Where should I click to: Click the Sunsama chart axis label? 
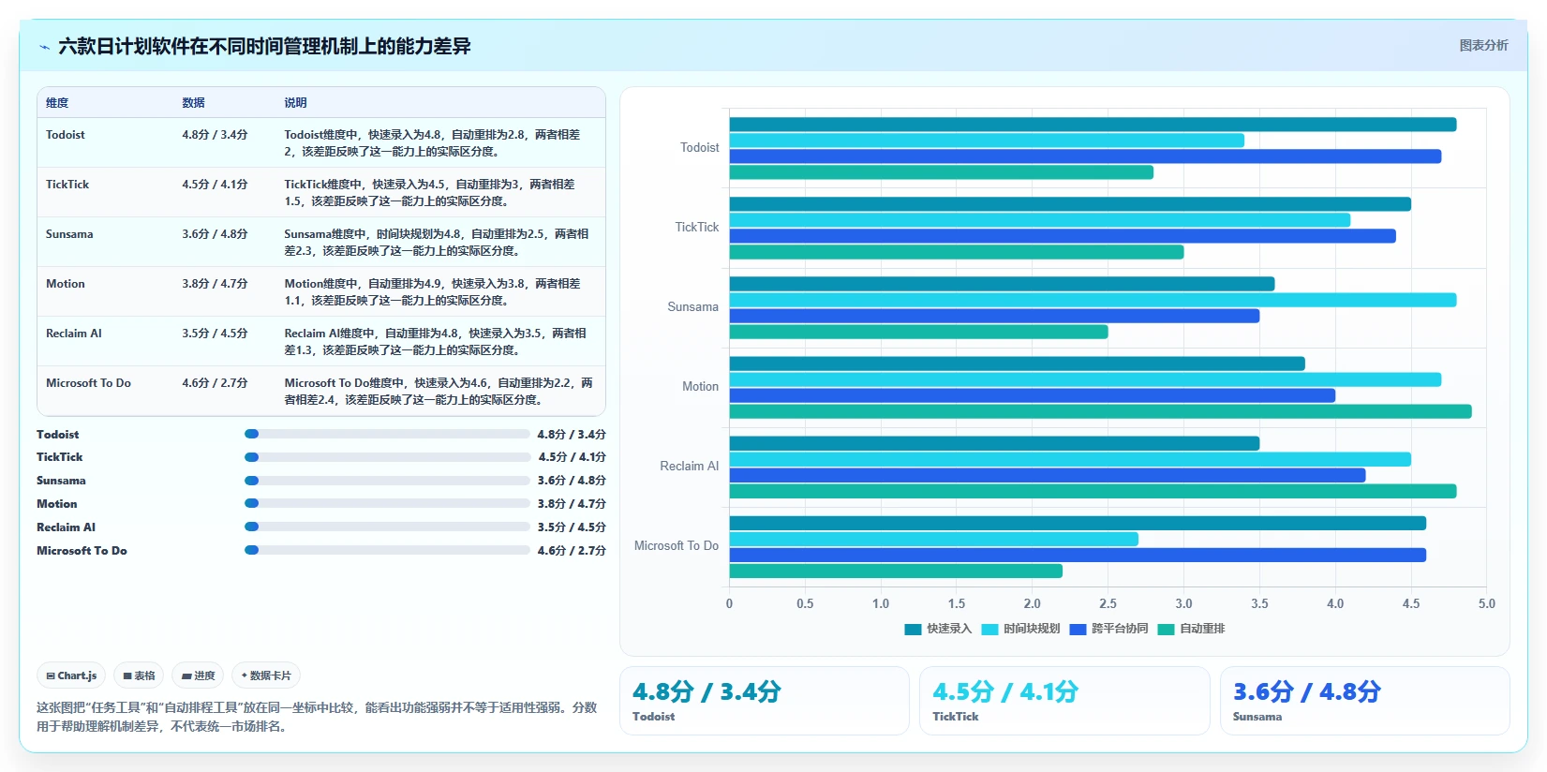[692, 307]
